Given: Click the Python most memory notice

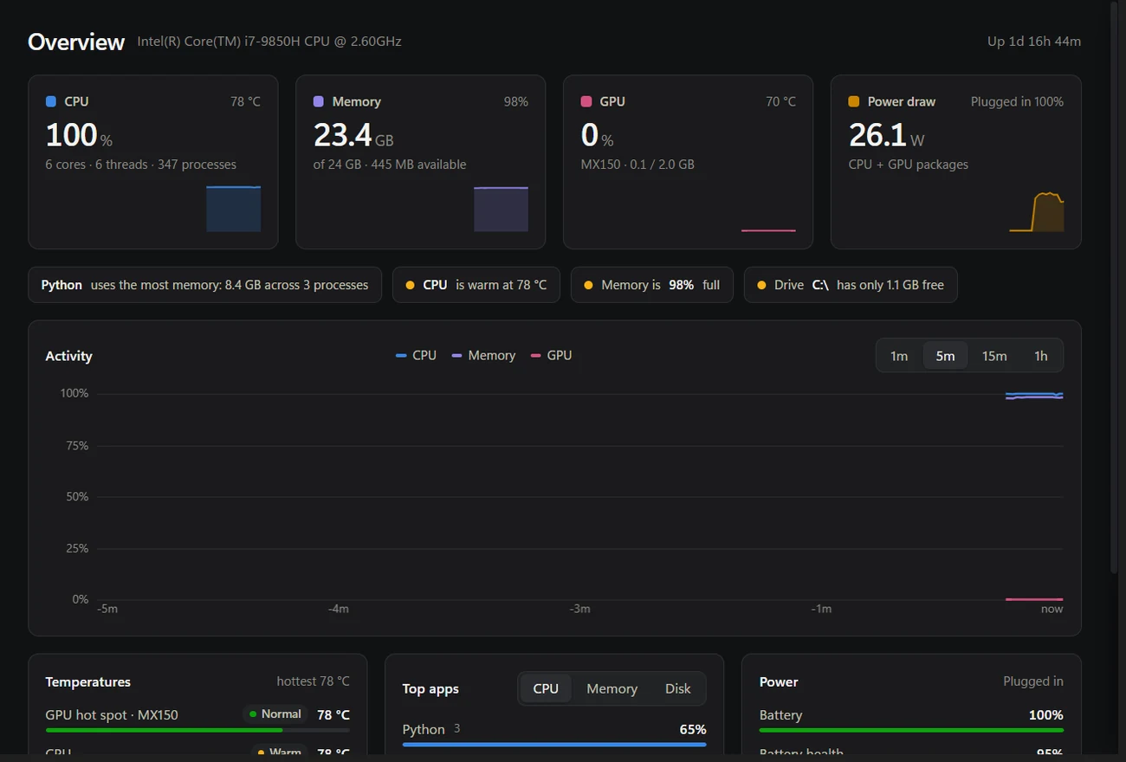Looking at the screenshot, I should pos(205,285).
